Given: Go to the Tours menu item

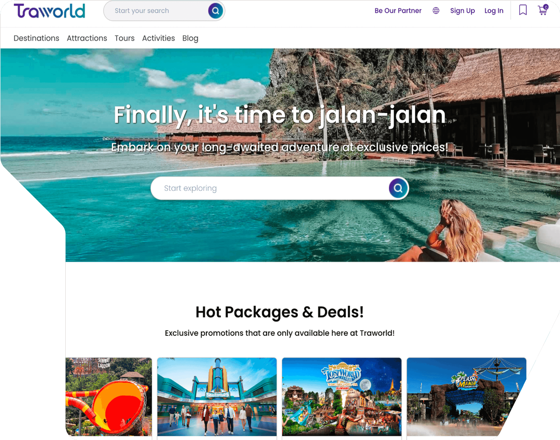Looking at the screenshot, I should [125, 38].
